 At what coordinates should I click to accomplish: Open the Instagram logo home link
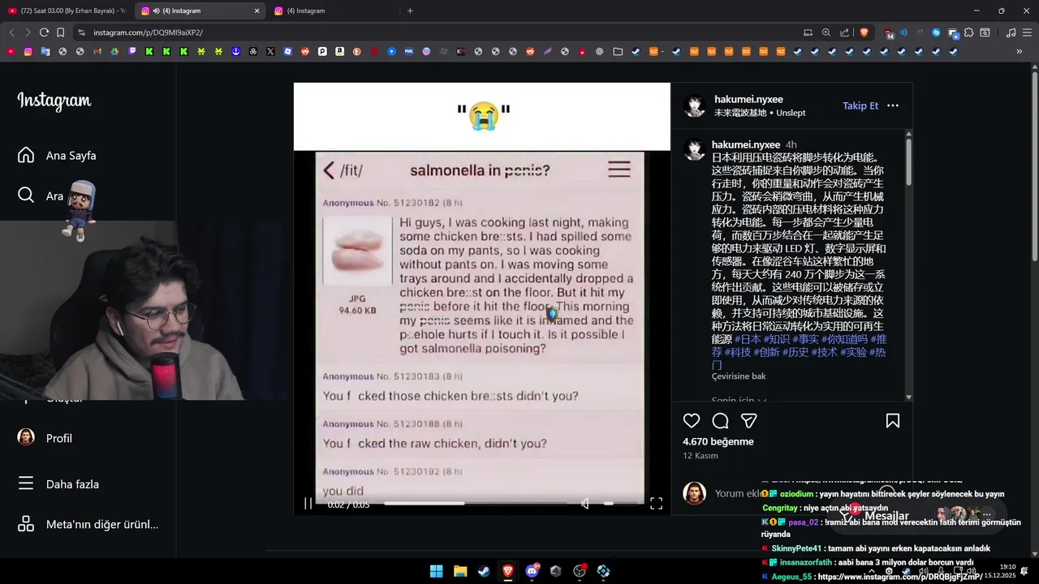pos(54,101)
